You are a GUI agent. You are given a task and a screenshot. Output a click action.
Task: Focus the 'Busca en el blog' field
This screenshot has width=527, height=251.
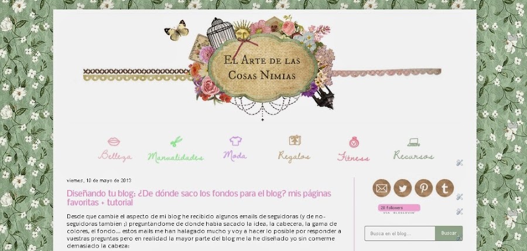coord(400,233)
